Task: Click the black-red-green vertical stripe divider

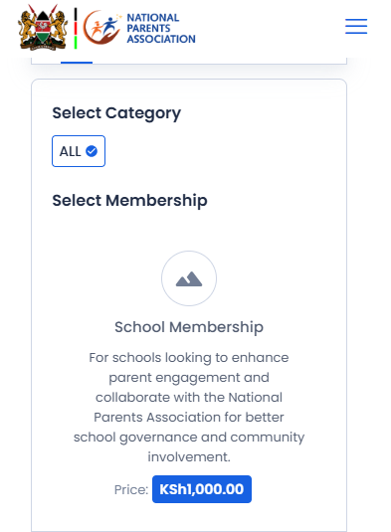Action: 76,29
